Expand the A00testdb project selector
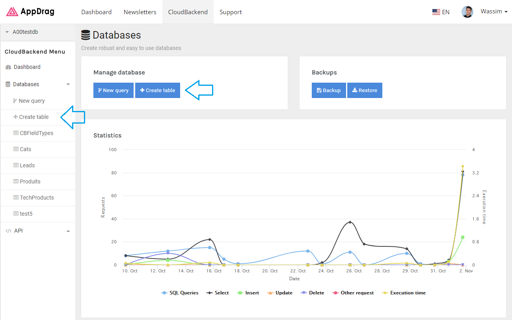The image size is (512, 320). 38,32
